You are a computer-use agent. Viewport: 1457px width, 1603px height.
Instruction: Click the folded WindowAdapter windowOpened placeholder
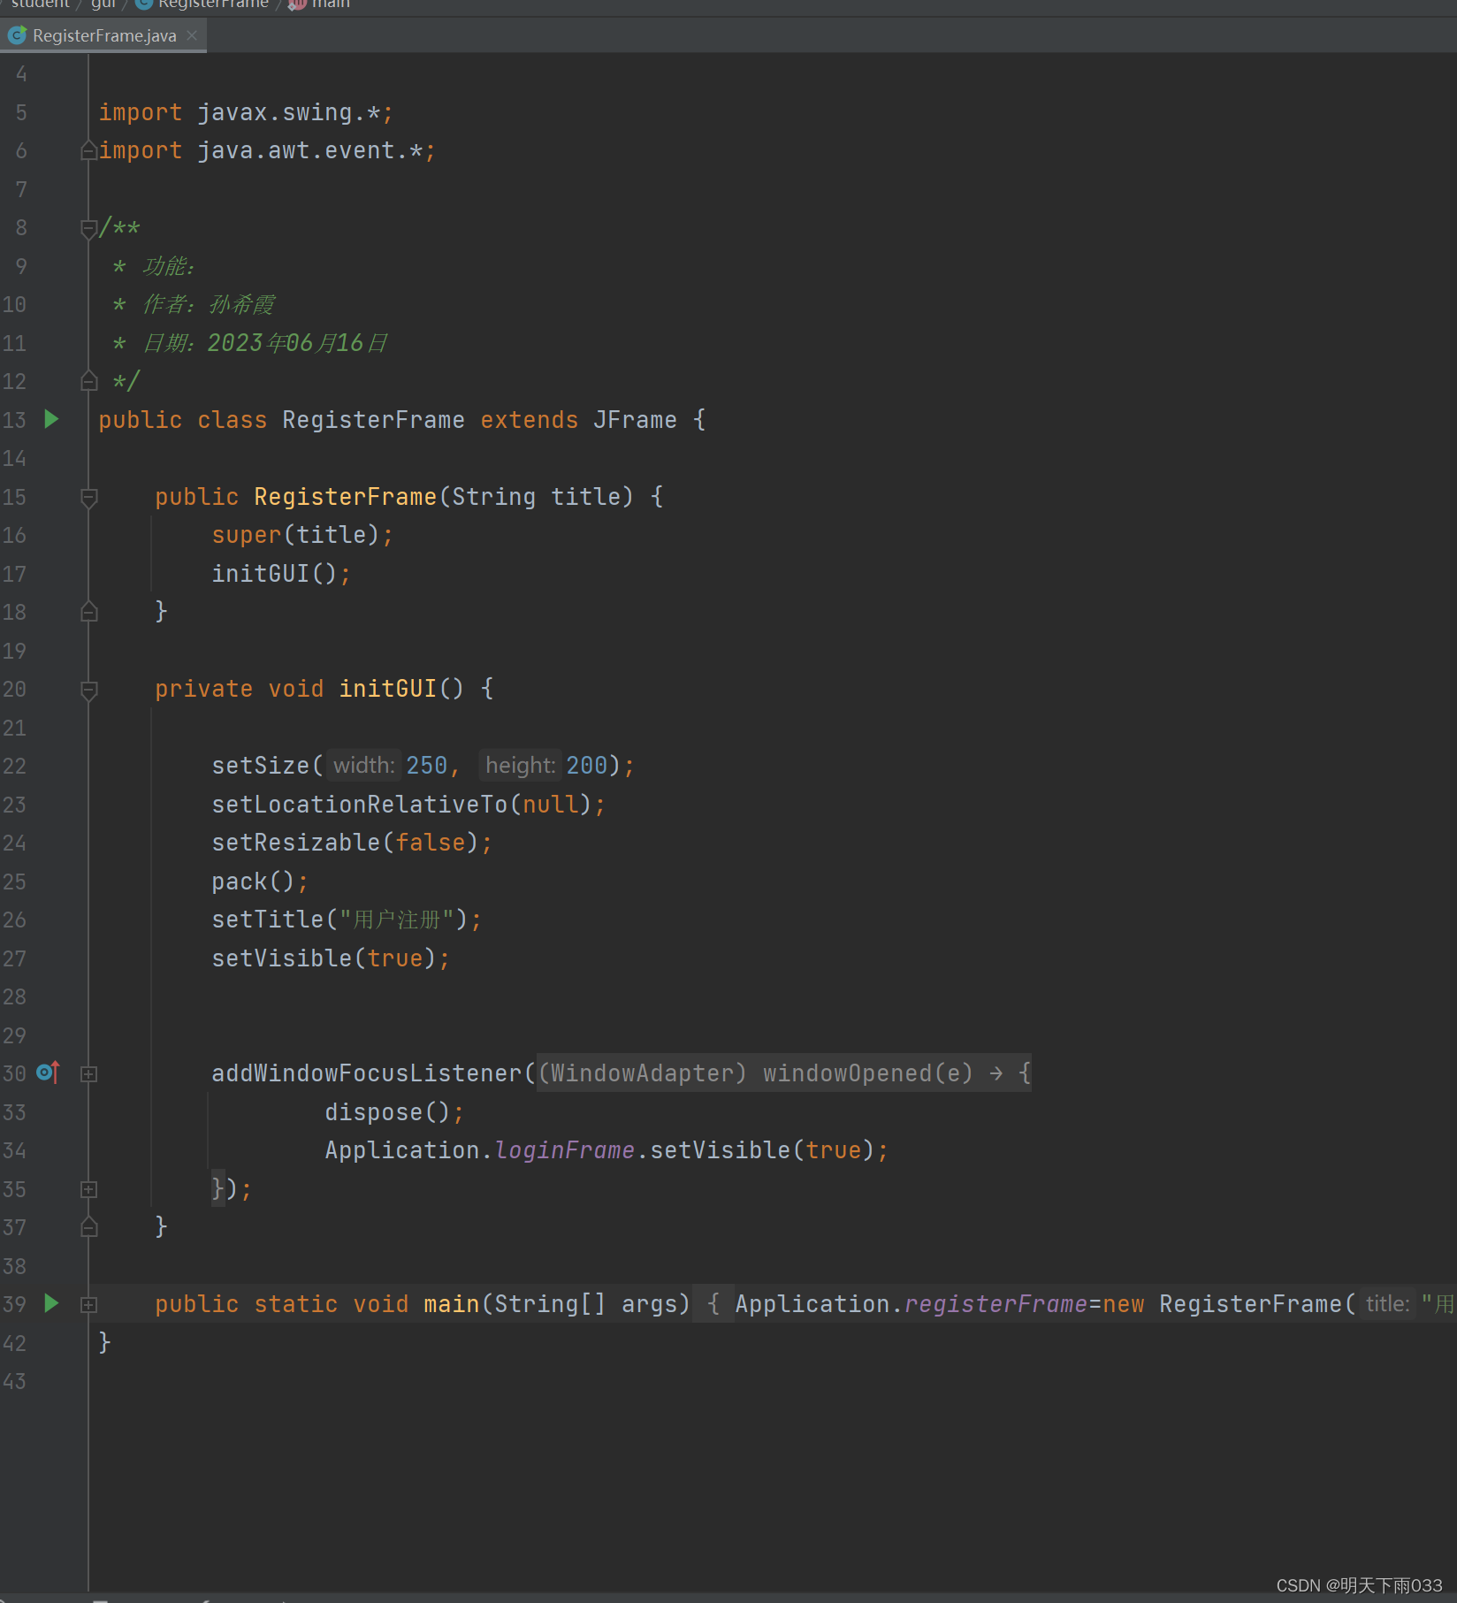click(783, 1073)
